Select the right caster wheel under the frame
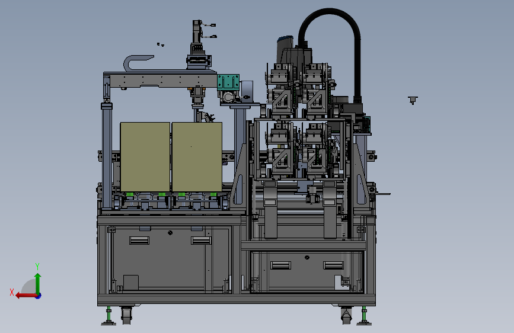Screen dimensions: 514x333 click(x=346, y=316)
